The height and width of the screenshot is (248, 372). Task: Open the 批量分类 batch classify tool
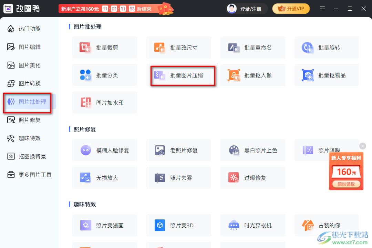coord(105,75)
